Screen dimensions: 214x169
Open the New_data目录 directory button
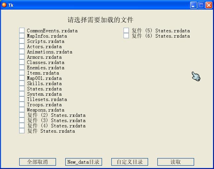[x=83, y=162]
